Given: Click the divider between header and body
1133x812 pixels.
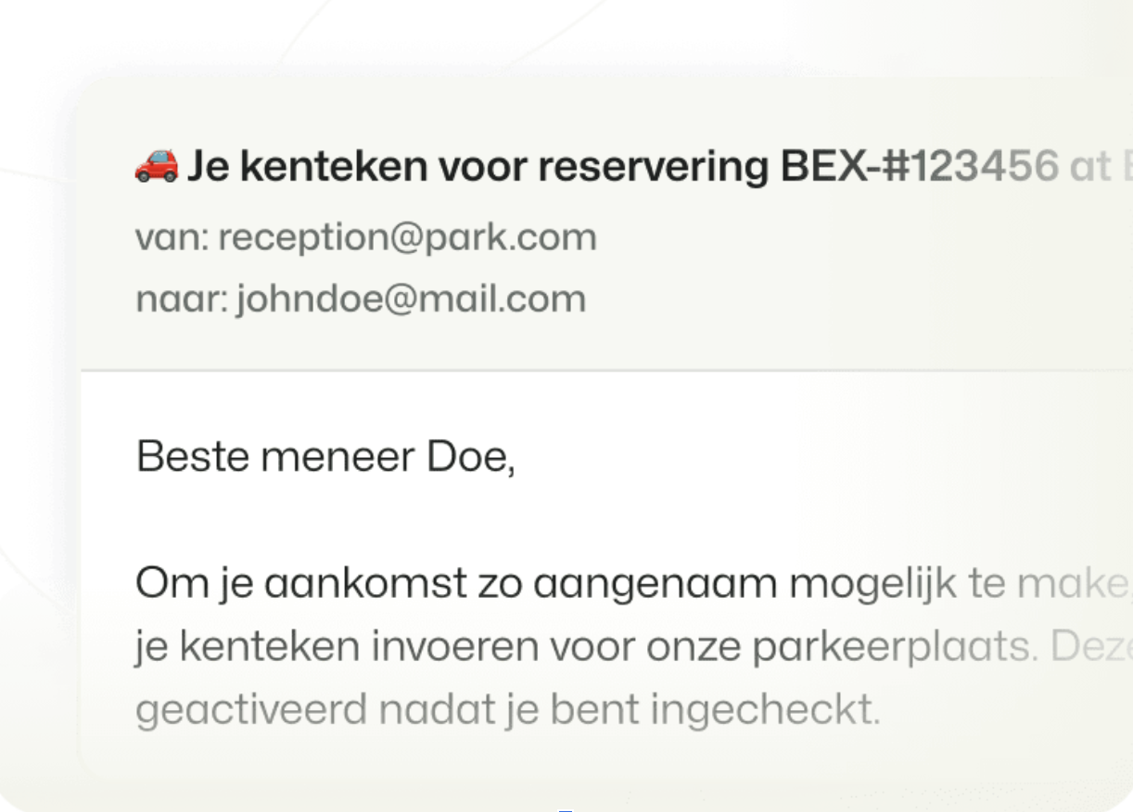Looking at the screenshot, I should click(x=606, y=371).
